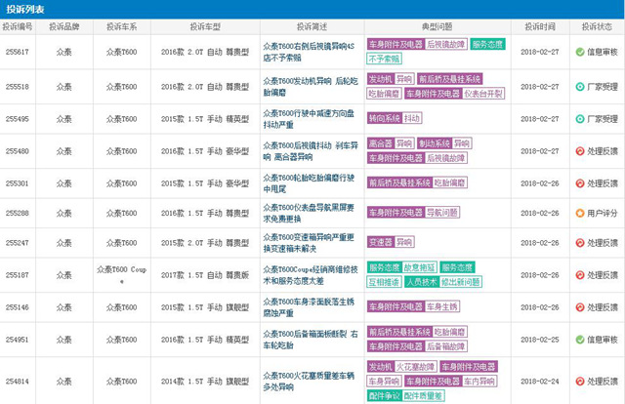Select complaint number 255617
The width and height of the screenshot is (625, 404).
[x=18, y=52]
